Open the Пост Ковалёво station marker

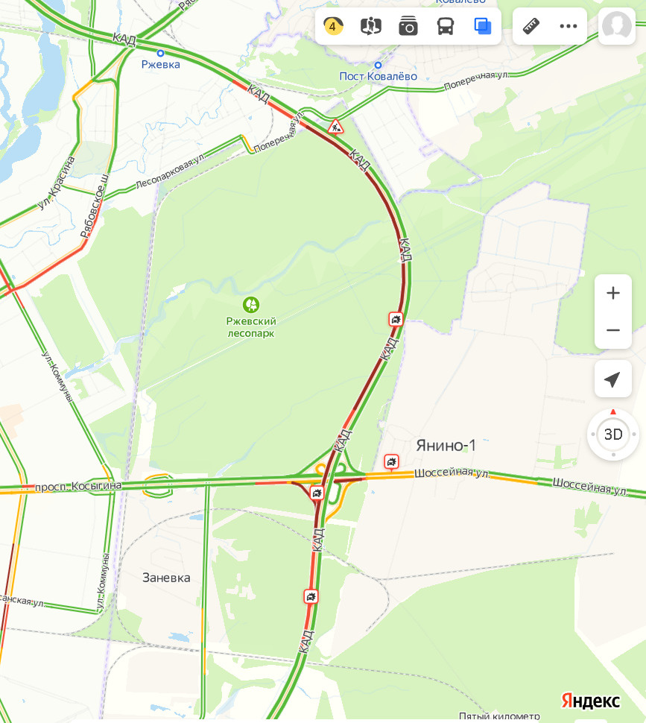click(x=378, y=66)
